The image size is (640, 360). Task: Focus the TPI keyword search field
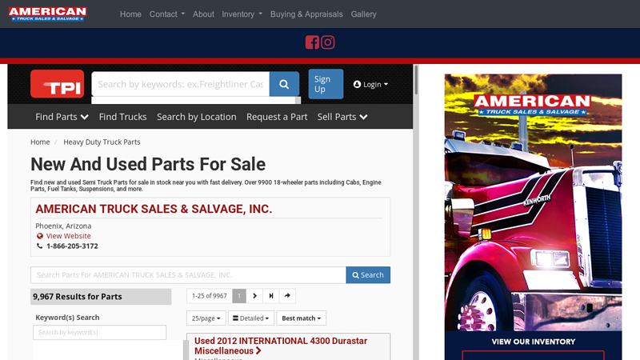pos(181,84)
